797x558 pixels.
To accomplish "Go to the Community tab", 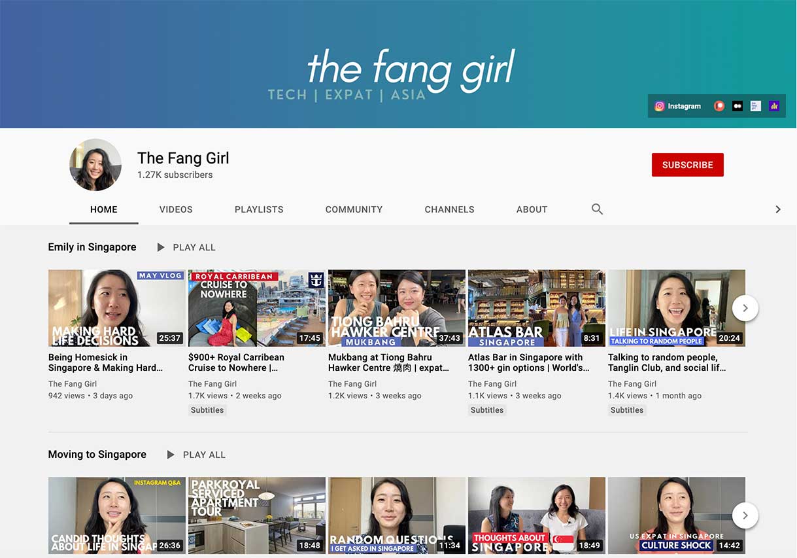I will (x=354, y=209).
